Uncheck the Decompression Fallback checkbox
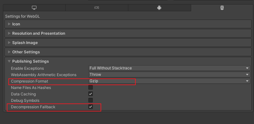Image resolution: width=254 pixels, height=124 pixels. [x=91, y=107]
